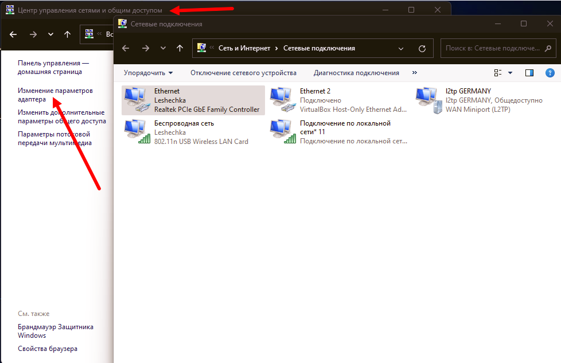The image size is (561, 363).
Task: Click address bar icon in Сетевые подключения
Action: 202,48
